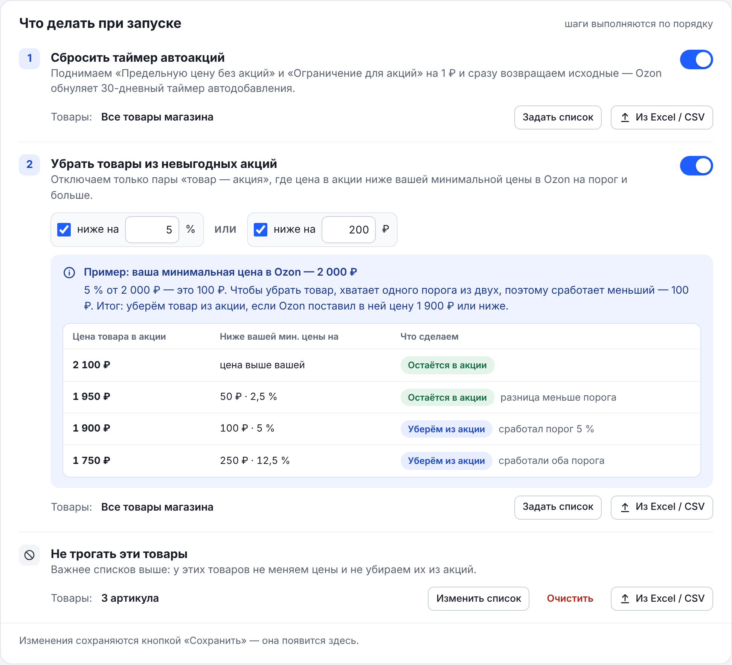Screen dimensions: 732x665
Task: Click the «50 ₽ · 2,5 %» cell
Action: pyautogui.click(x=249, y=397)
